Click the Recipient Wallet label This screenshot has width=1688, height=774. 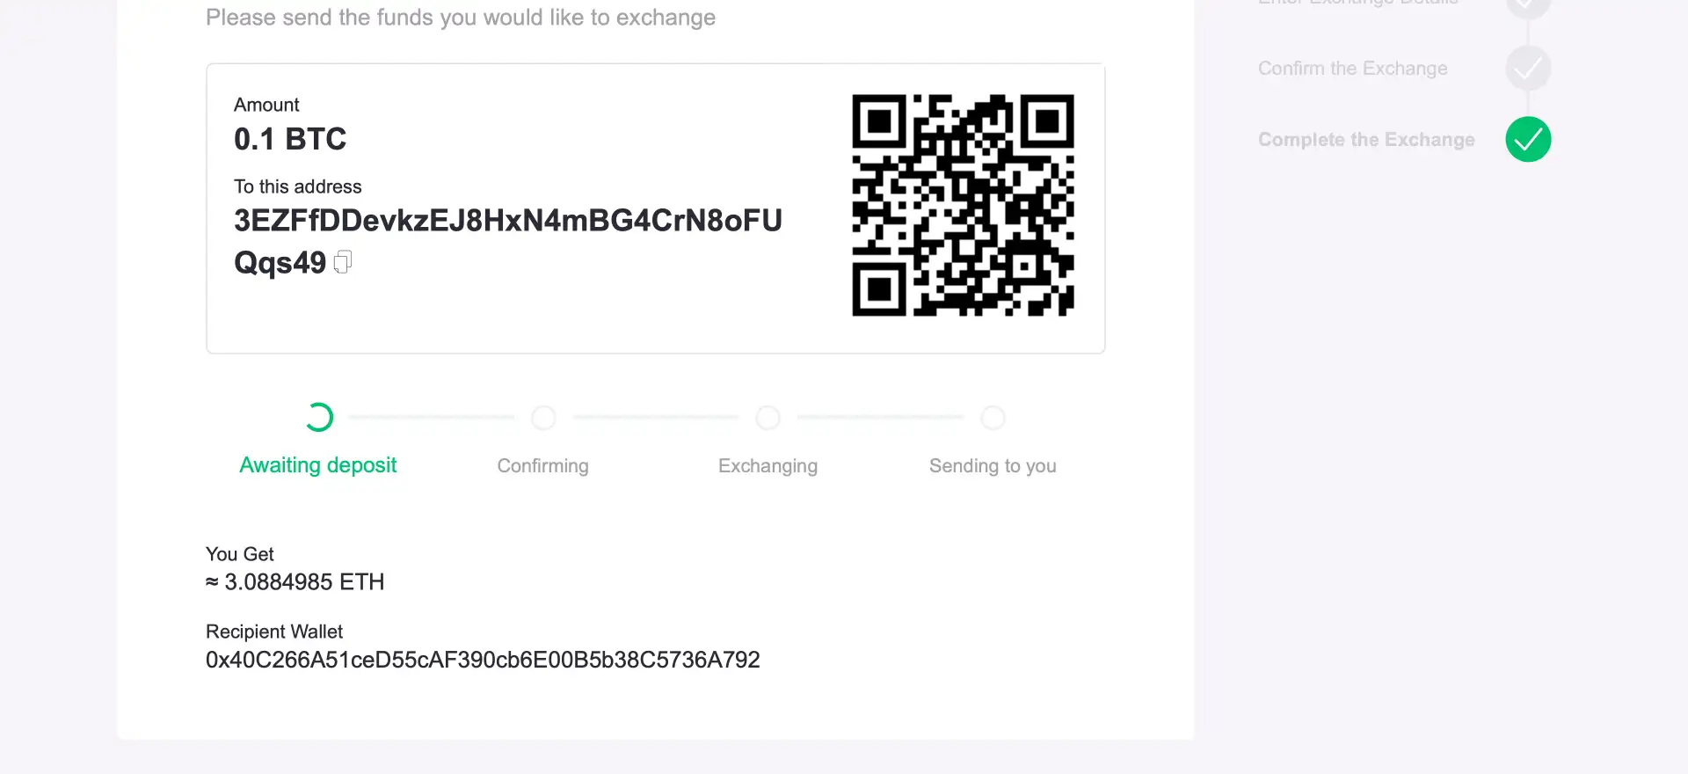[x=274, y=632]
